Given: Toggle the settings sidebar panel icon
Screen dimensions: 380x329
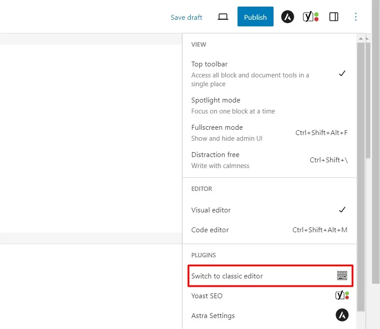Looking at the screenshot, I should pyautogui.click(x=334, y=17).
